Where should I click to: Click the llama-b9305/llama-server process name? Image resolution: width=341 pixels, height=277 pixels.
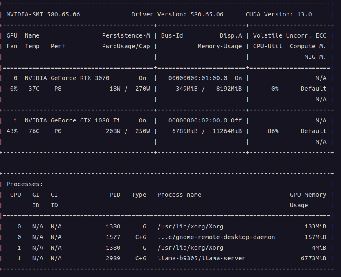201,258
